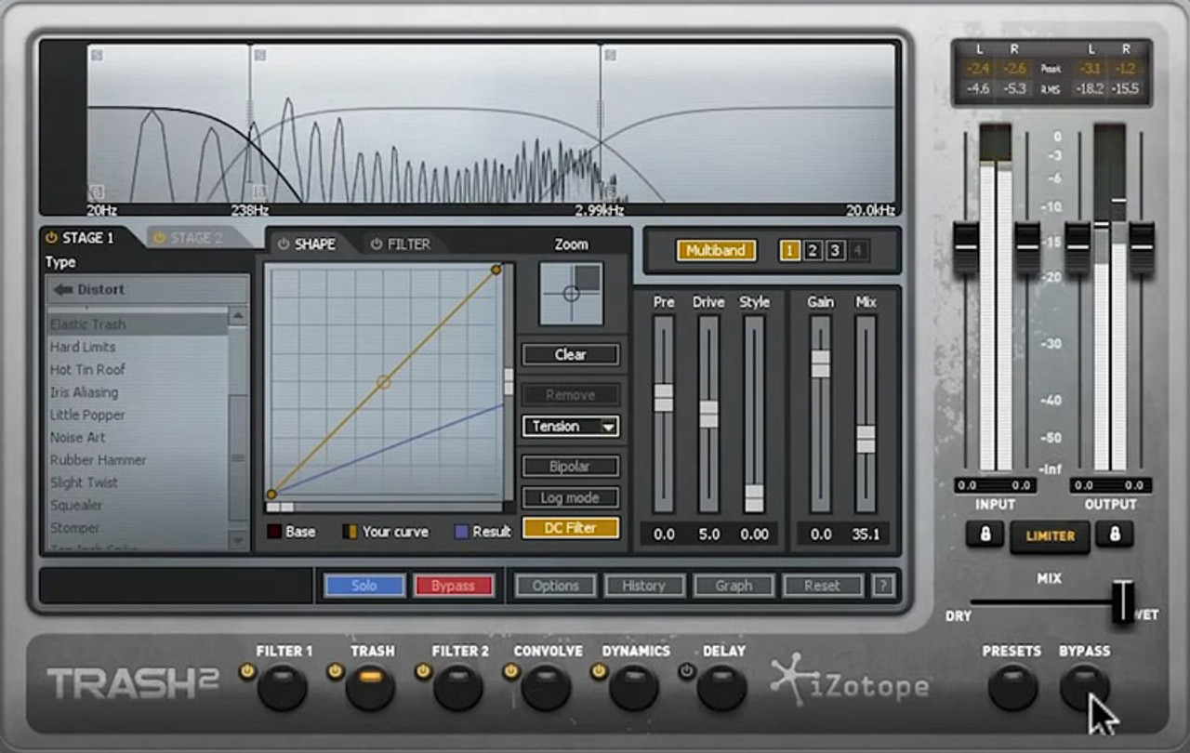Click the input lock icon
The image size is (1190, 753).
[x=985, y=534]
